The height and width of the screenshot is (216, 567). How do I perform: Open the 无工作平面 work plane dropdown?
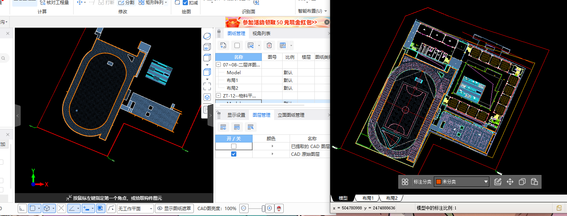135,209
